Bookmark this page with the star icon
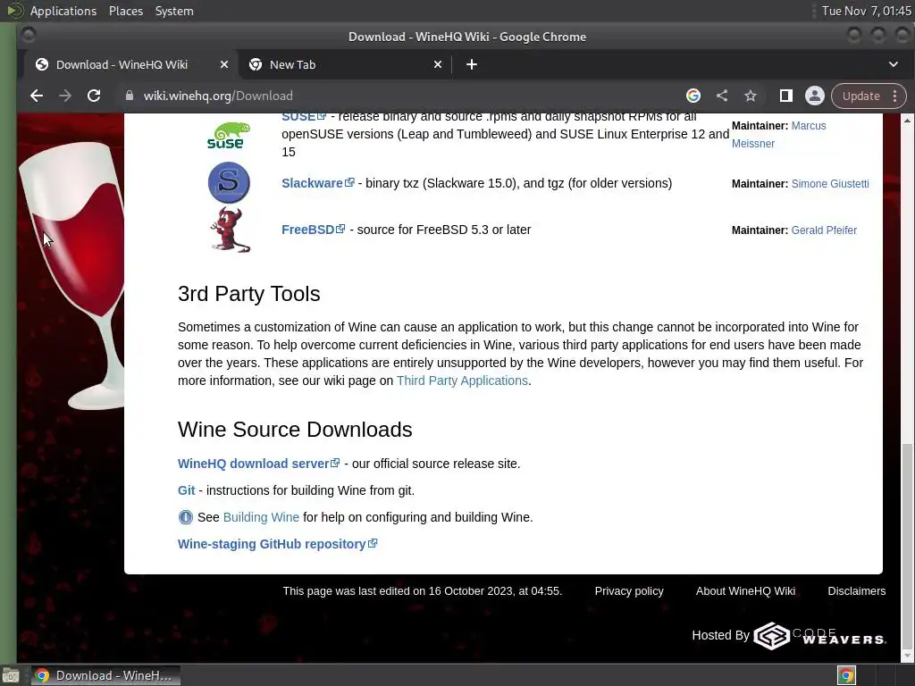Screen dimensions: 915x686 point(751,96)
